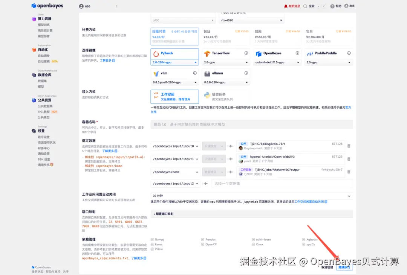
Task: Go to 自动建模 in the sidebar
Action: (x=44, y=61)
